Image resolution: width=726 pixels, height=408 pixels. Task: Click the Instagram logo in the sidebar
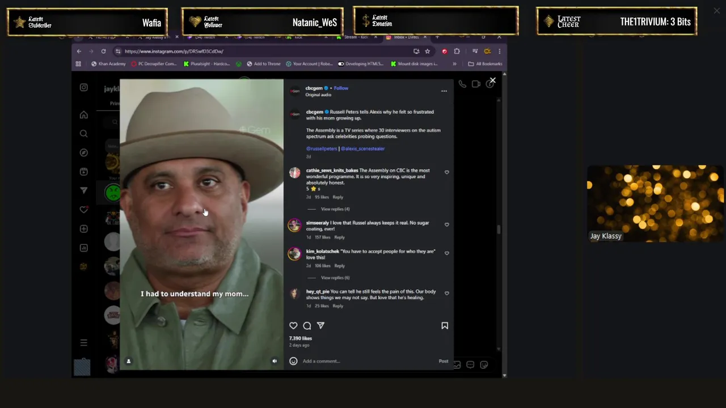[83, 87]
